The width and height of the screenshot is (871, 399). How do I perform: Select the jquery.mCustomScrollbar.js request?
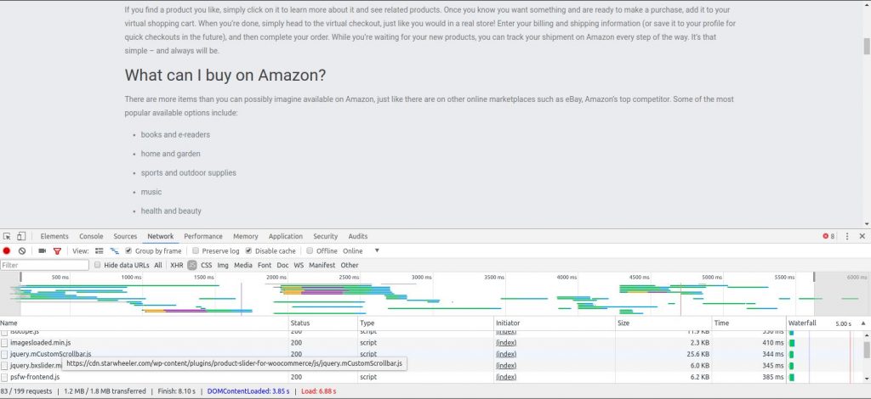coord(430,354)
